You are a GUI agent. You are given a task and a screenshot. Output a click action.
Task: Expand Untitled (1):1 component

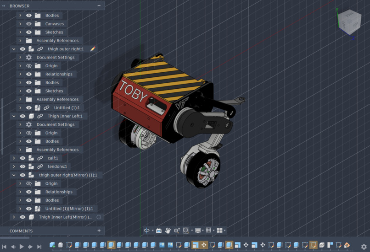(20, 107)
